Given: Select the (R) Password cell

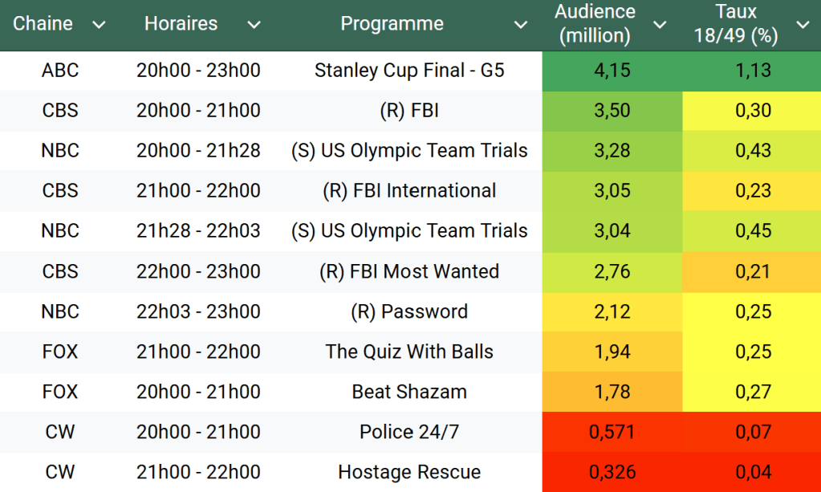Looking at the screenshot, I should coord(409,311).
